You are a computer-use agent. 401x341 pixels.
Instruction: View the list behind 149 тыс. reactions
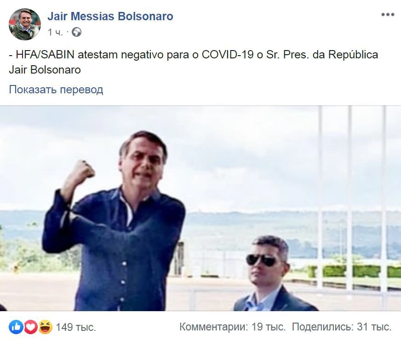pos(76,327)
